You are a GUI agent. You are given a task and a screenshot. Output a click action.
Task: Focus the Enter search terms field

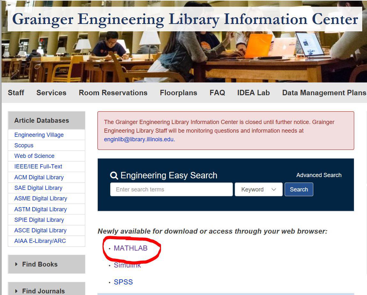(171, 190)
